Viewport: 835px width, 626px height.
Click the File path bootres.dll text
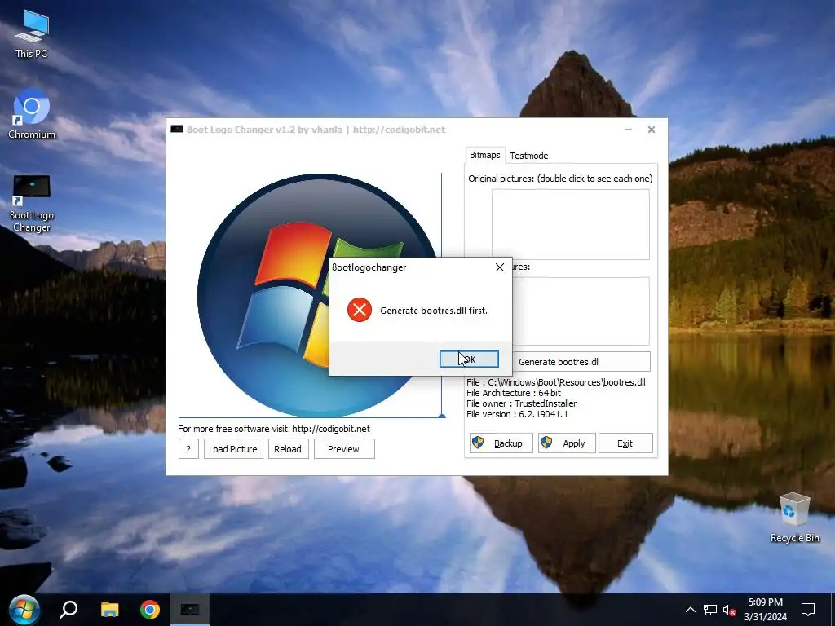pyautogui.click(x=556, y=382)
